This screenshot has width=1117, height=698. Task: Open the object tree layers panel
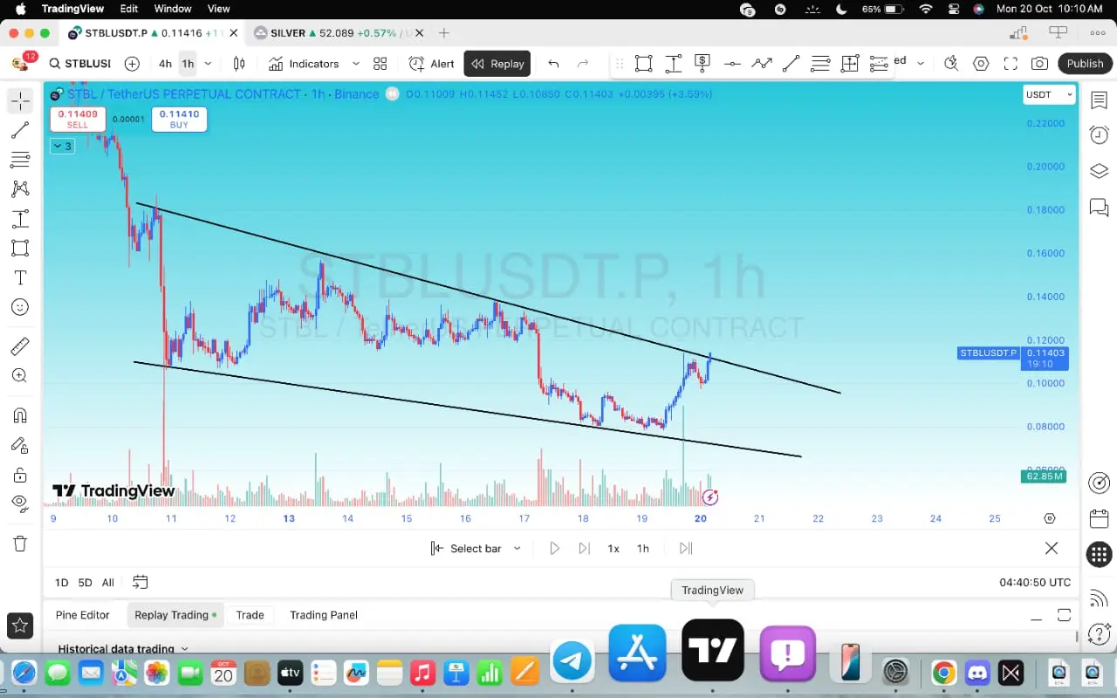click(1099, 171)
